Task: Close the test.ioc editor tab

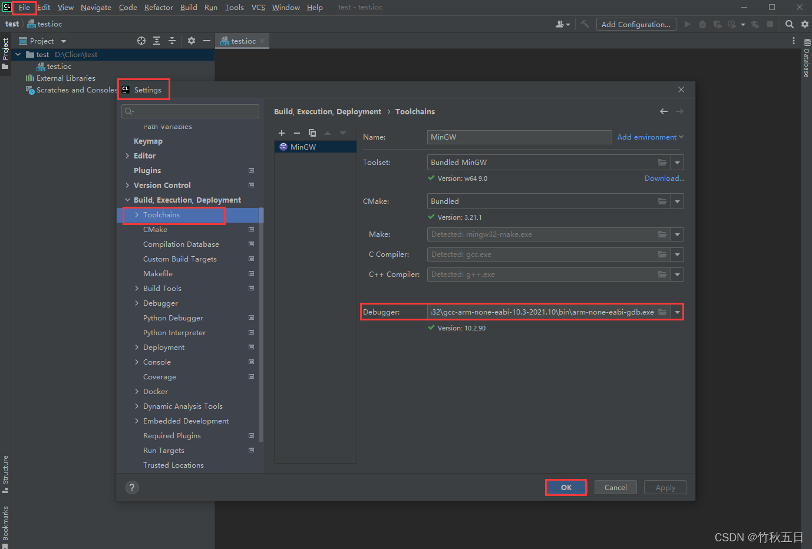Action: [262, 41]
